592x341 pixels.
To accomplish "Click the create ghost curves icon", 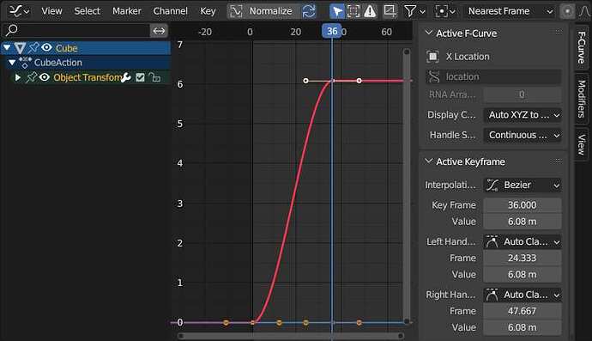I will point(390,11).
